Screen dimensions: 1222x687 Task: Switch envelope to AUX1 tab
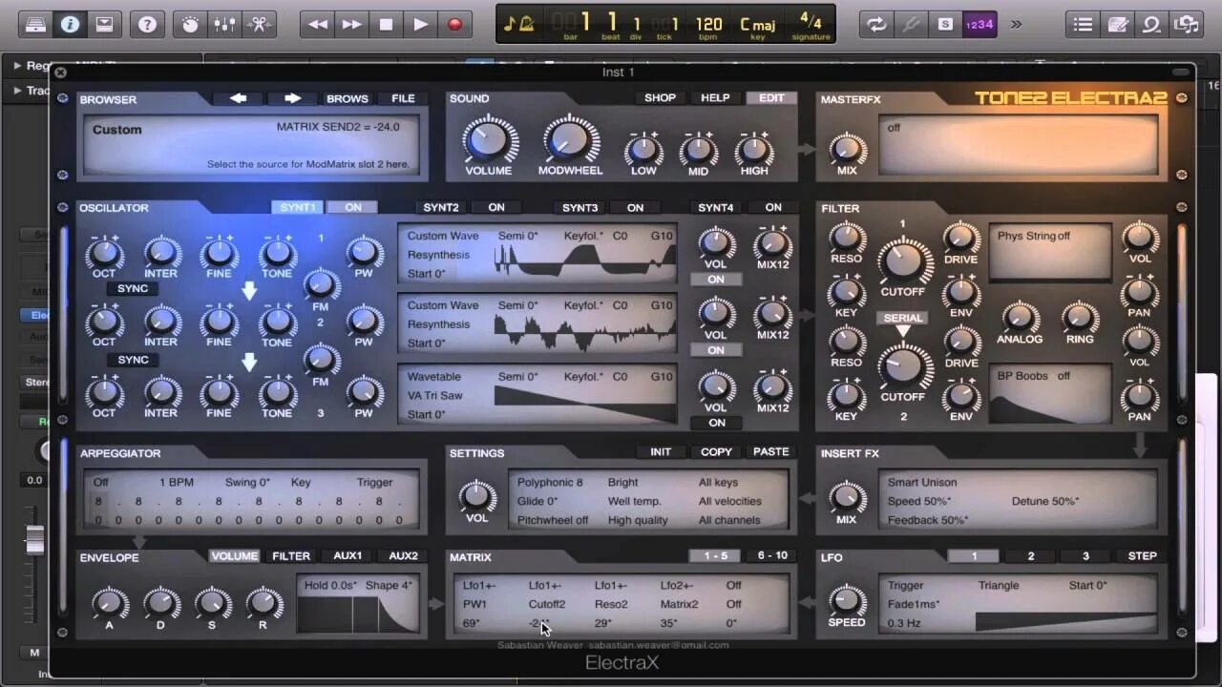348,555
